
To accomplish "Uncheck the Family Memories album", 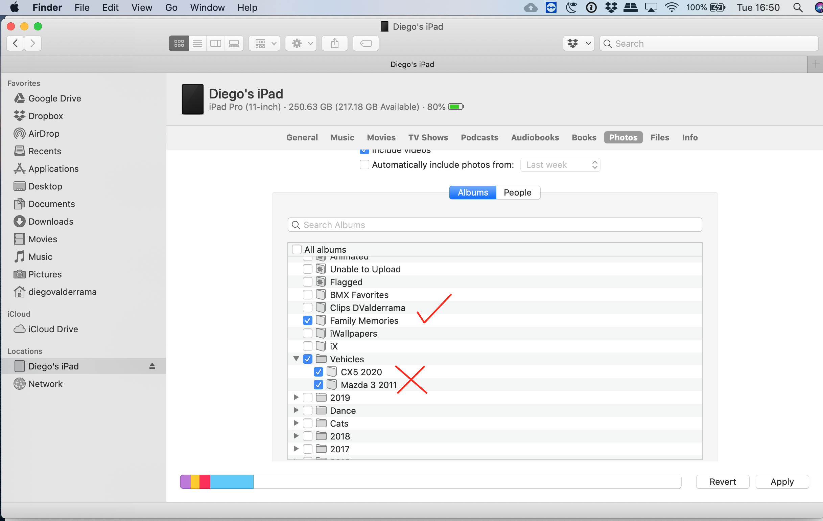I will tap(308, 321).
